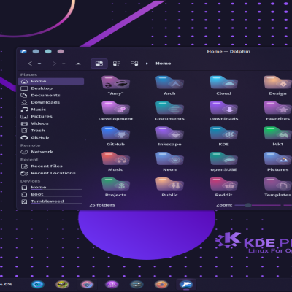Viewport: 292px width, 292px height.
Task: Select the Public folder icon
Action: 169,184
